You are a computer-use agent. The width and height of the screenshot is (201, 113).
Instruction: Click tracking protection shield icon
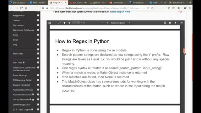[43, 8]
